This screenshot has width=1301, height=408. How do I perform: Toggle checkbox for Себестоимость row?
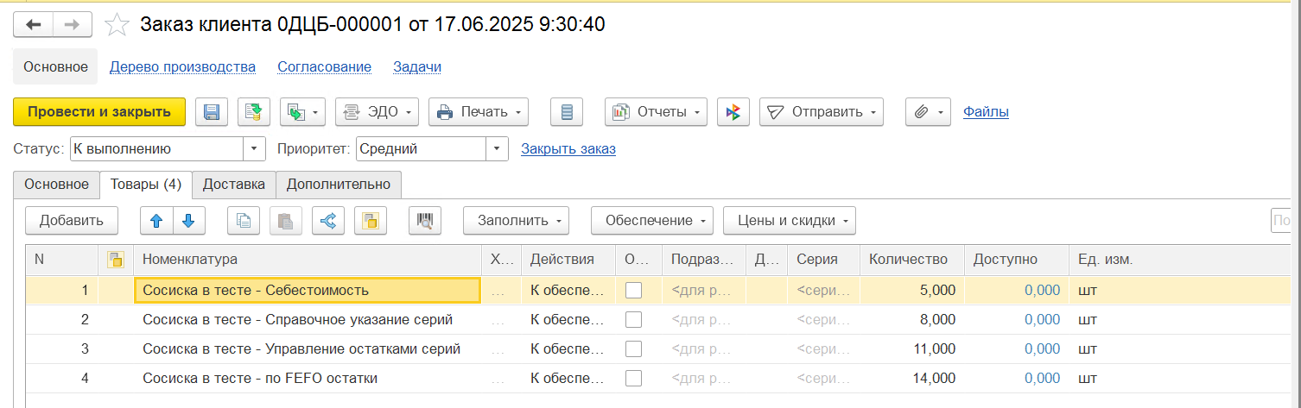point(633,291)
